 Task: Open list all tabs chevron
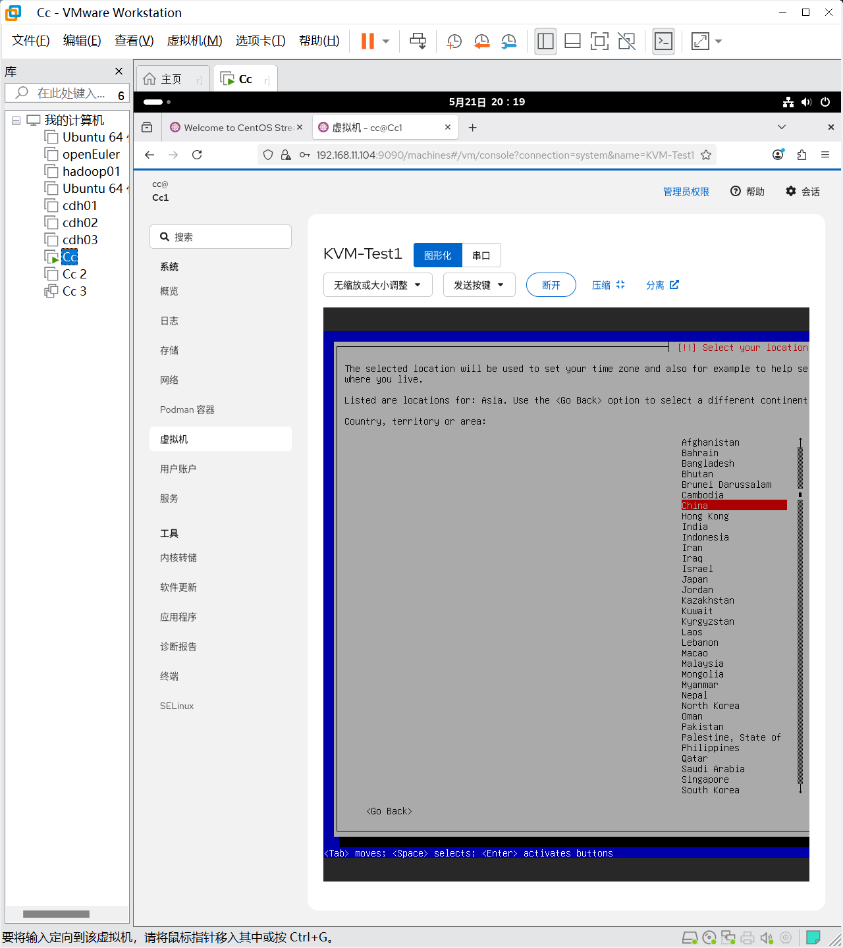782,127
